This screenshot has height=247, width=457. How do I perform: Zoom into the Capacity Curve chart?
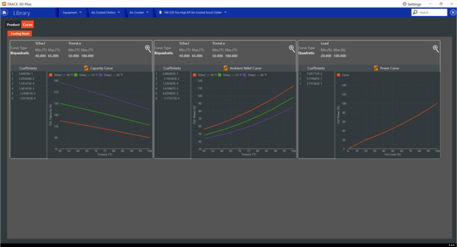coord(148,49)
